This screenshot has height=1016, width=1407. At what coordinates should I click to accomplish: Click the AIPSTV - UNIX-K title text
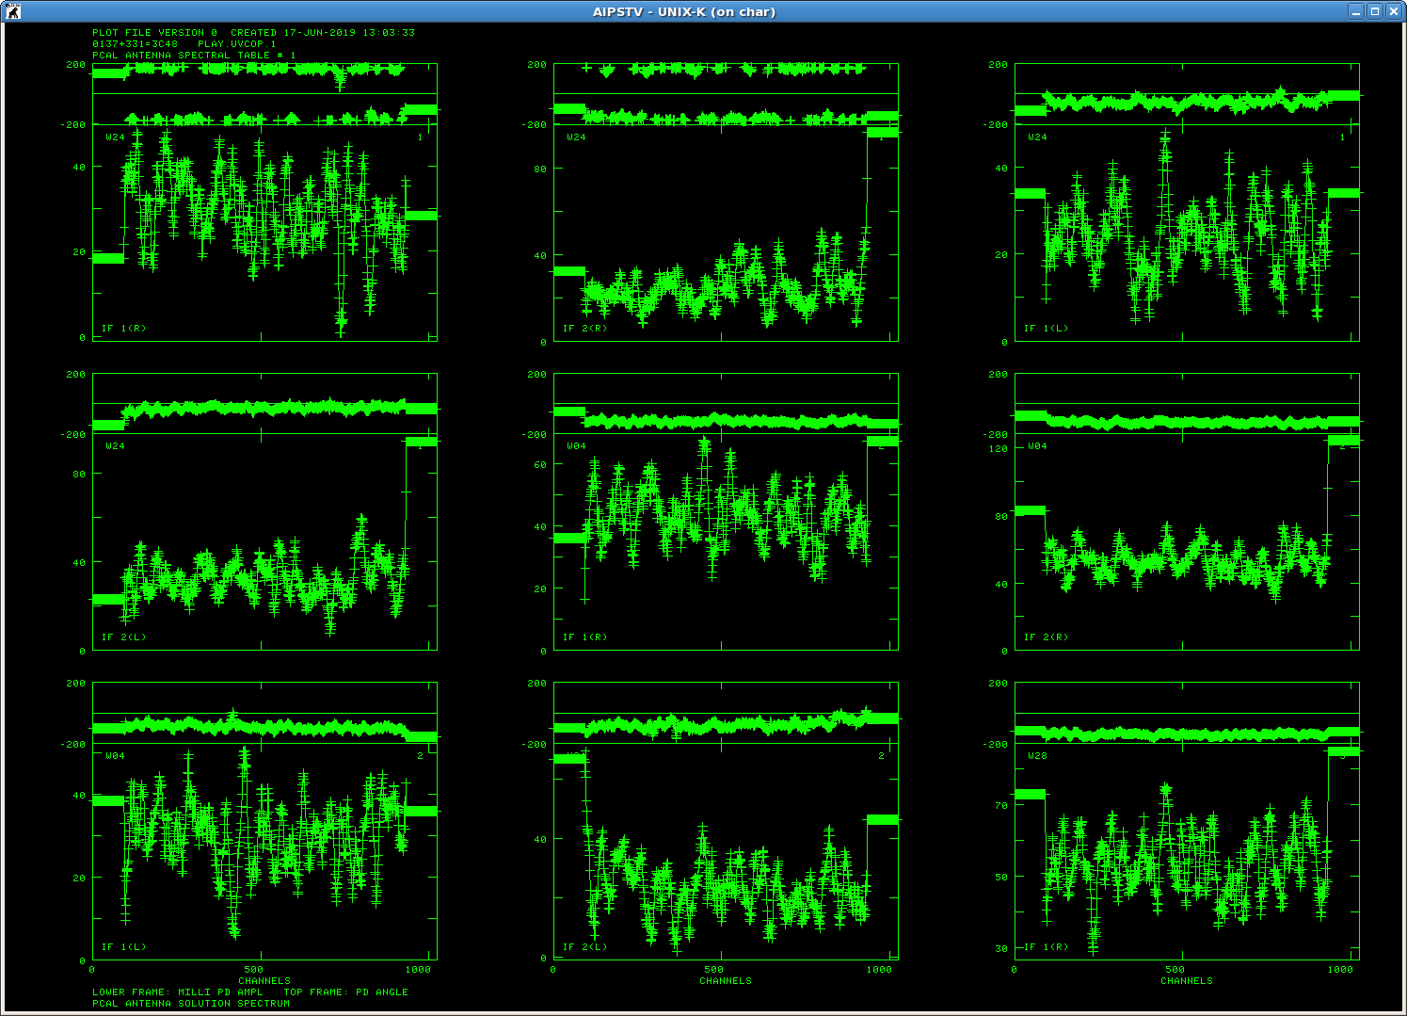[x=684, y=12]
